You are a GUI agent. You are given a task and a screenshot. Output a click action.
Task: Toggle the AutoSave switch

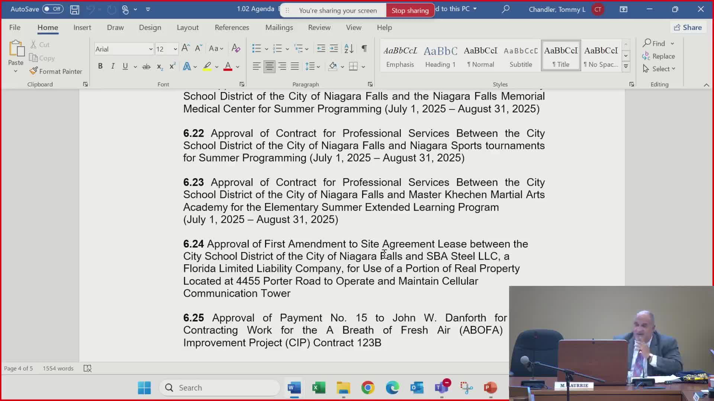[x=52, y=9]
